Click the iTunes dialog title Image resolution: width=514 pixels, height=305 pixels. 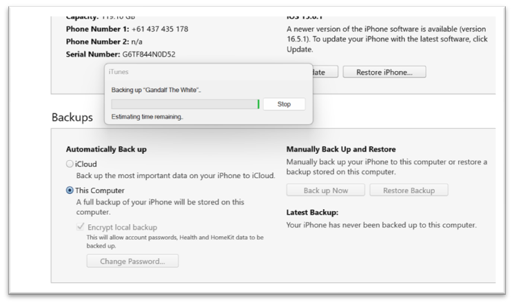coord(119,72)
